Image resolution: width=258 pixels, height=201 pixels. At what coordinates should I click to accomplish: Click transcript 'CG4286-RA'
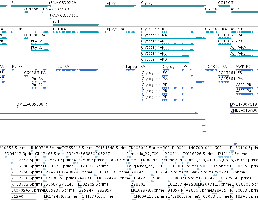35,35
